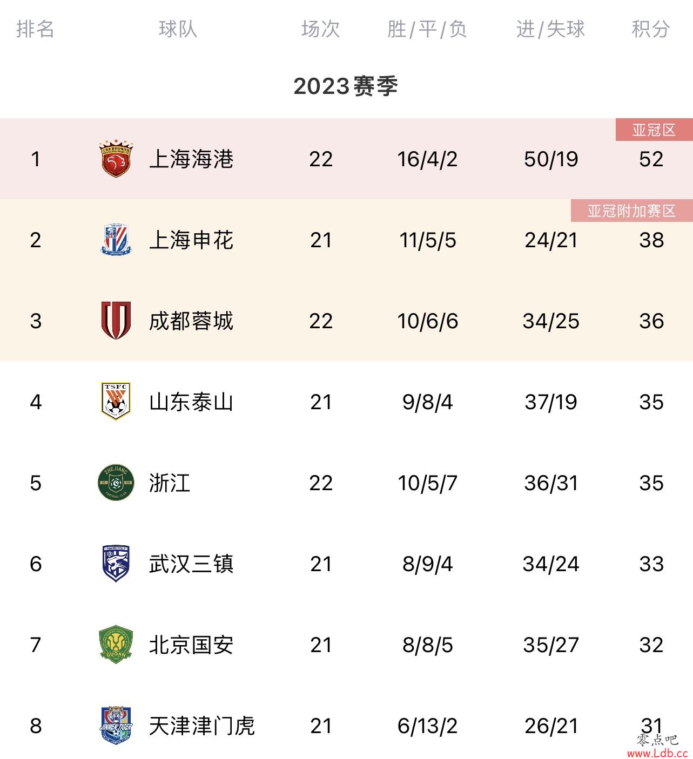Click the 2023赛季 season heading
Screen dimensions: 693x759
coord(346,86)
